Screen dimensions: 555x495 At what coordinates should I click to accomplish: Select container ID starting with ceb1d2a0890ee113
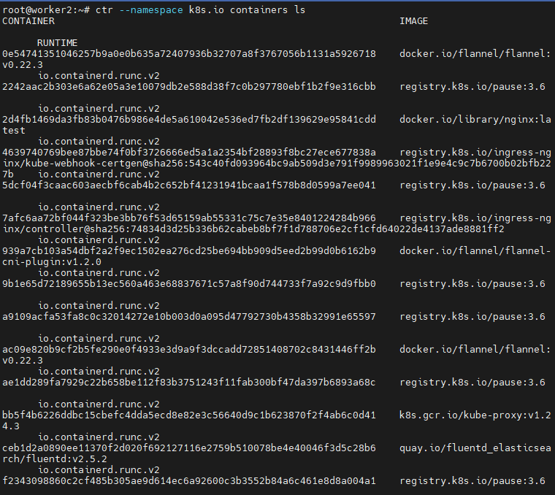189,448
